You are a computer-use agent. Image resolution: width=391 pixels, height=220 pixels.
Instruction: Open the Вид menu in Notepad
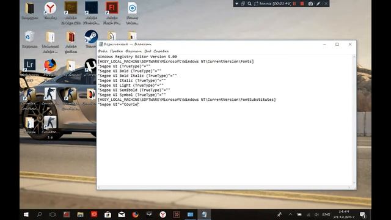coord(148,51)
